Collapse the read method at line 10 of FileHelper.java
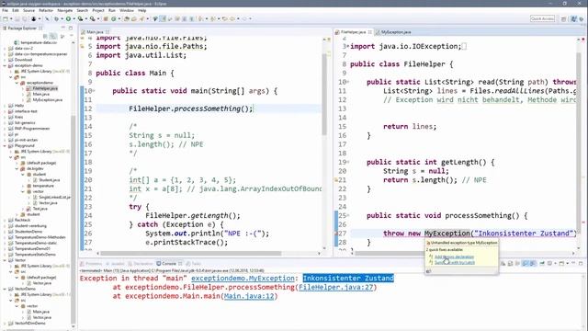This screenshot has height=331, width=588. point(348,82)
